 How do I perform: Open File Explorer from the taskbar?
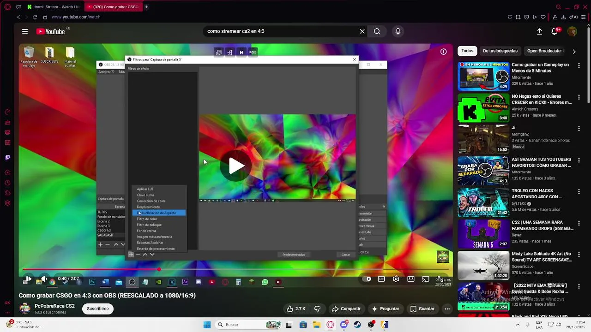(x=316, y=325)
